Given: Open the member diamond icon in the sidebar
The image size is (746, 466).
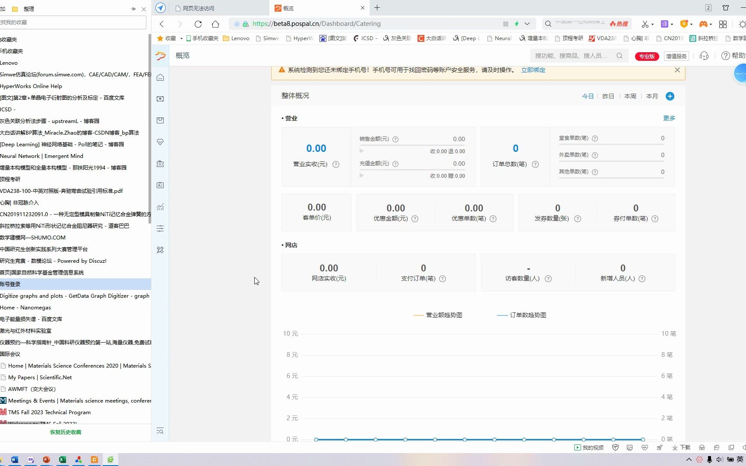Looking at the screenshot, I should coord(160,142).
